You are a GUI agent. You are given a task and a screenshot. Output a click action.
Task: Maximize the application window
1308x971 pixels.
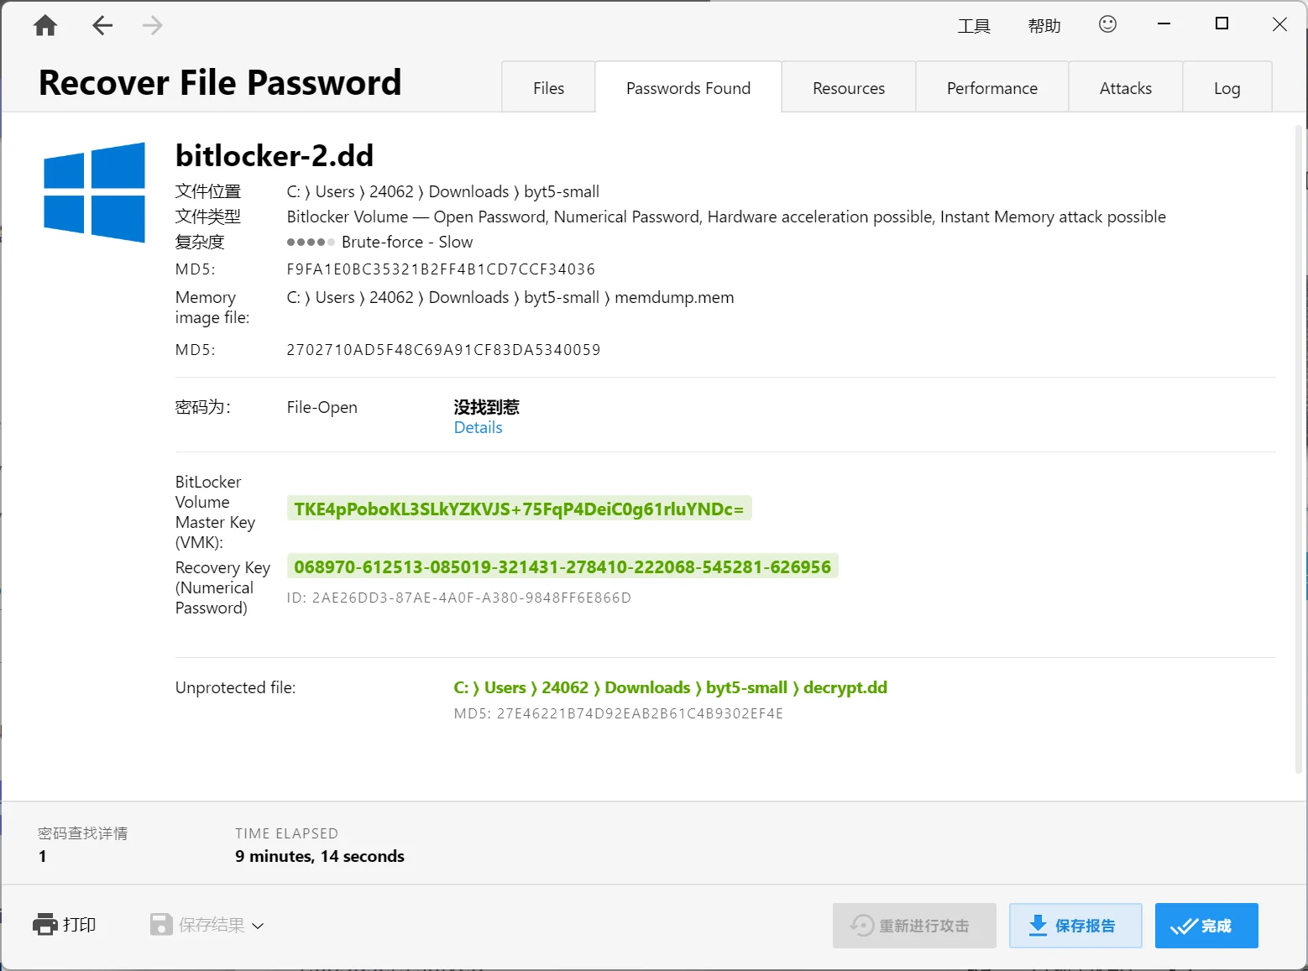pos(1222,24)
